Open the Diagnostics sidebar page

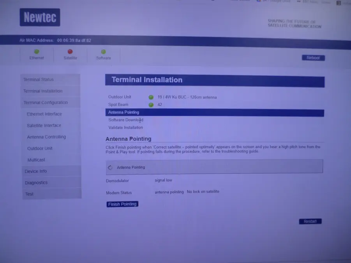tap(36, 183)
